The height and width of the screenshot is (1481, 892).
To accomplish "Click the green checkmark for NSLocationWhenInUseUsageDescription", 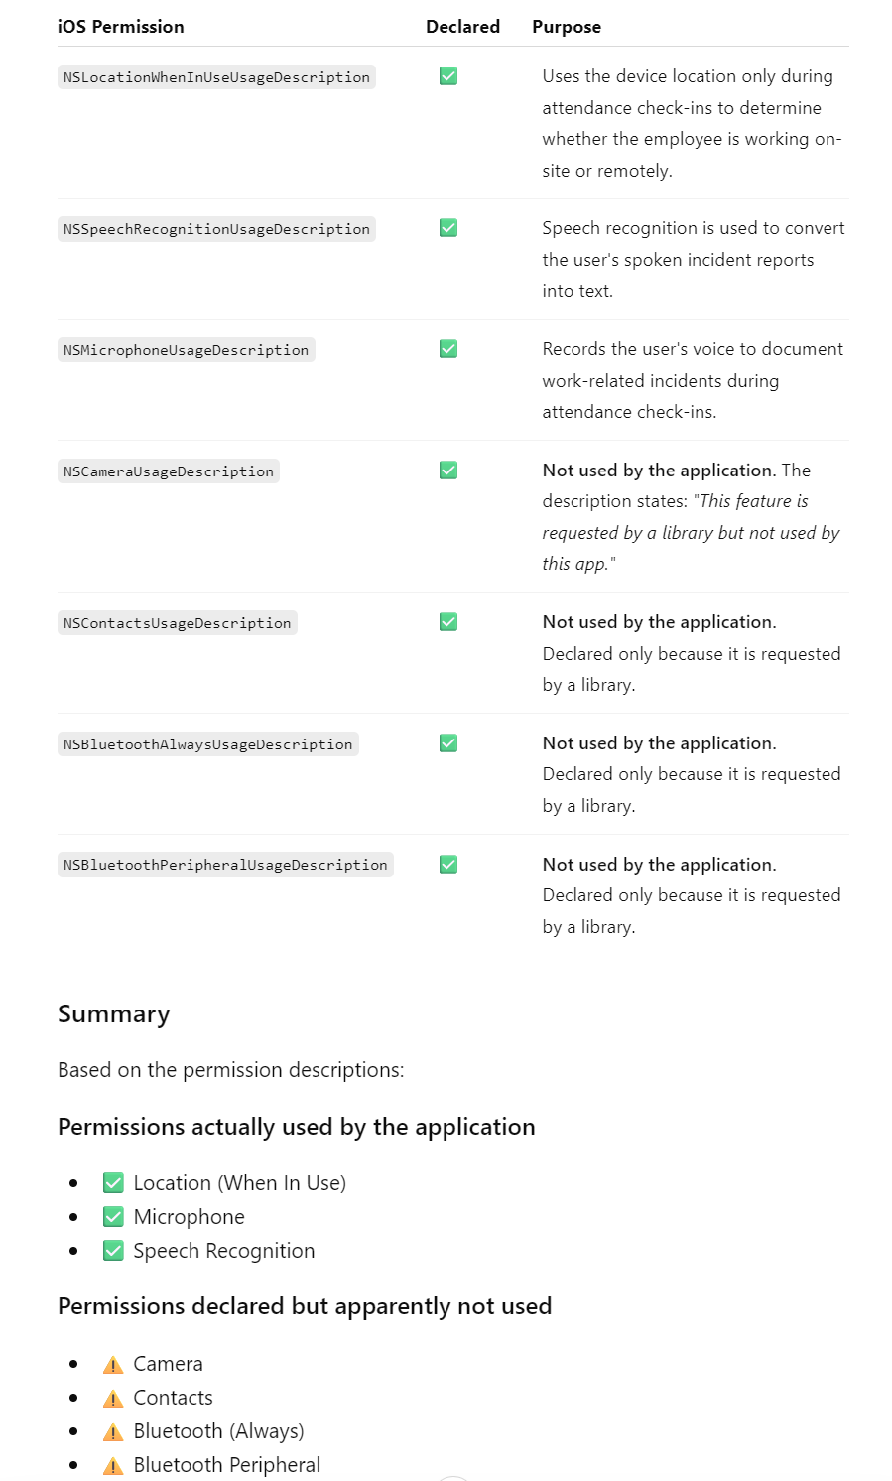I will click(448, 76).
